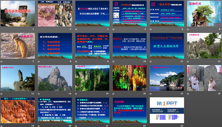Click the animation star icon under slide 8
The width and height of the screenshot is (222, 127).
click(39, 62)
